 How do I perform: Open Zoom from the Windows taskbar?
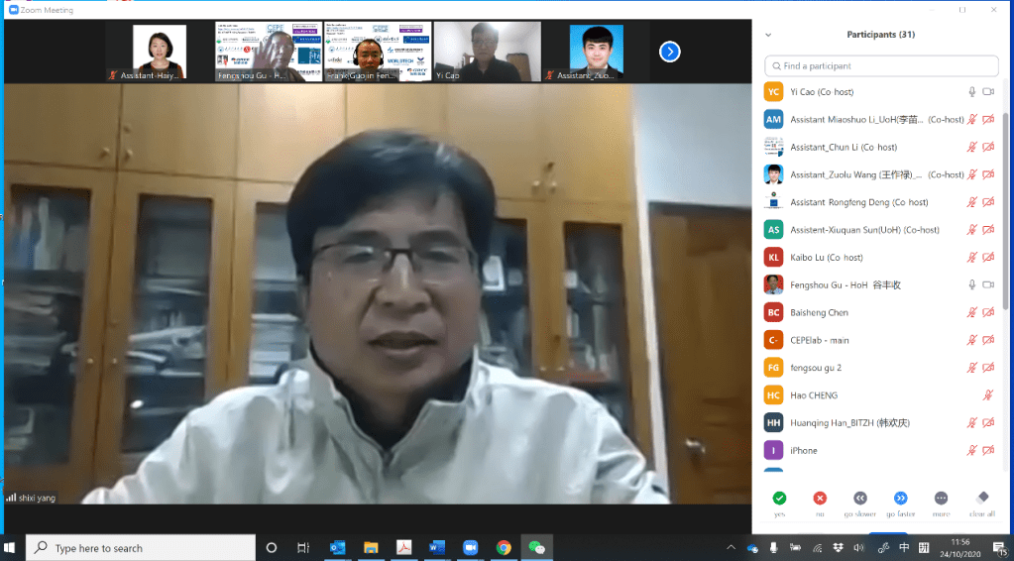click(470, 547)
